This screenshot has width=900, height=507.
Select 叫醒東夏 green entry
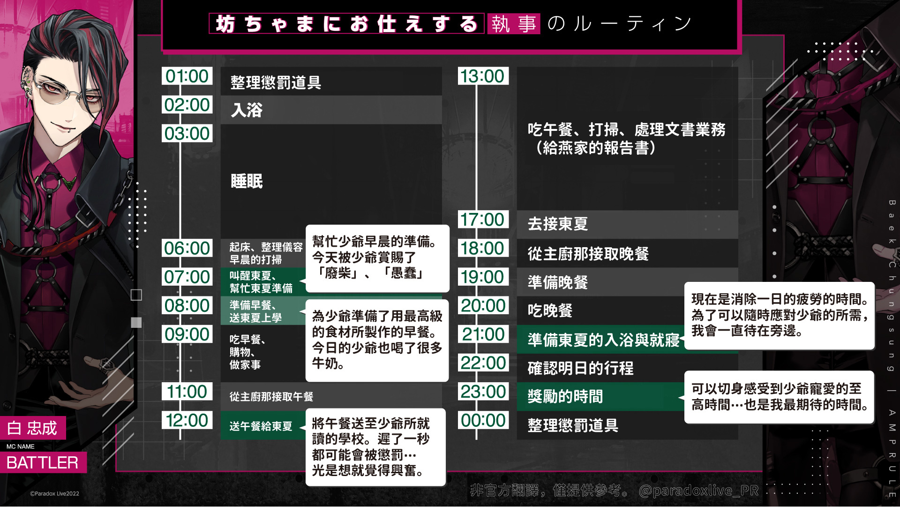click(x=263, y=282)
